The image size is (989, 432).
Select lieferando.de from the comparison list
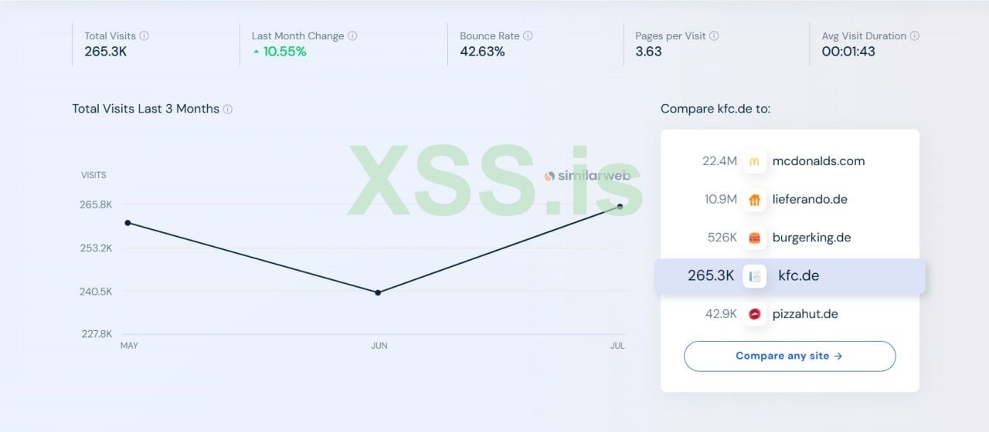tap(810, 200)
